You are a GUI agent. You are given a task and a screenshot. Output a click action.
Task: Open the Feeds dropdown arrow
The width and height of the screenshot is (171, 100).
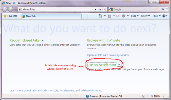point(114,16)
